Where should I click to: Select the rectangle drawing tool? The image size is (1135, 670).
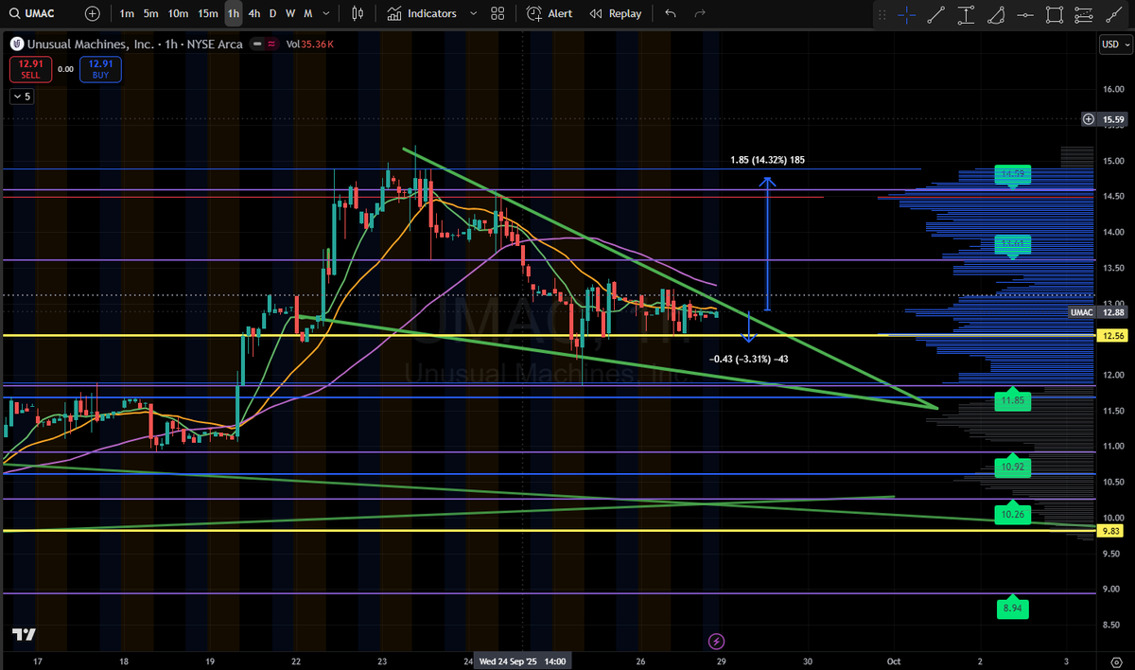(x=1055, y=14)
